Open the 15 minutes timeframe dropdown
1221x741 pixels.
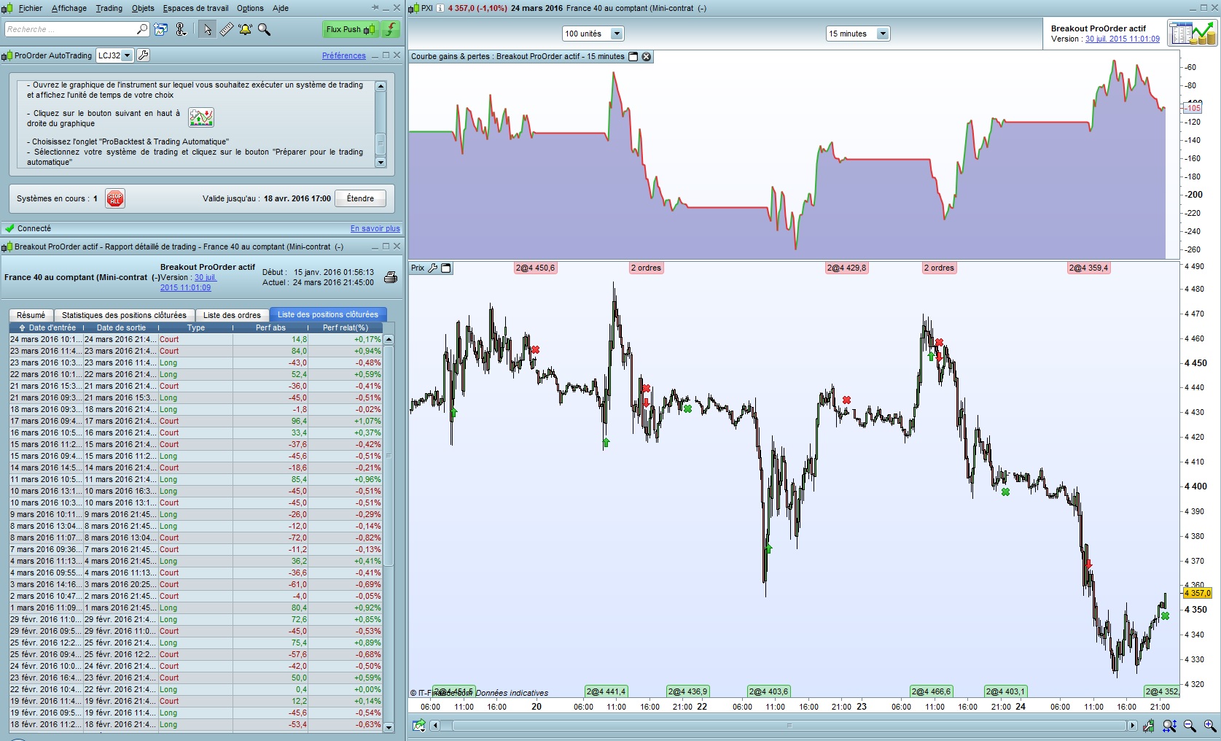pyautogui.click(x=858, y=34)
